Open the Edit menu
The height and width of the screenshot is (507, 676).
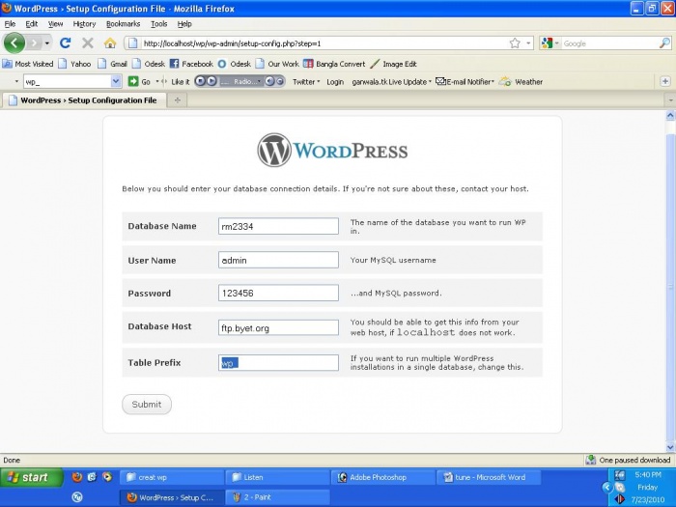(x=32, y=24)
